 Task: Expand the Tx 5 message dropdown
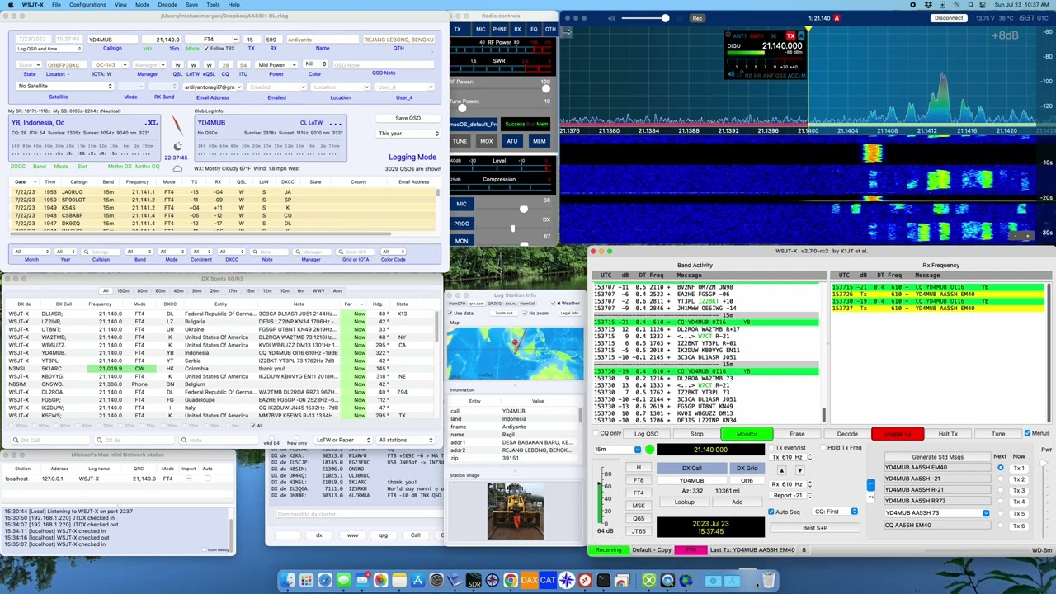986,513
